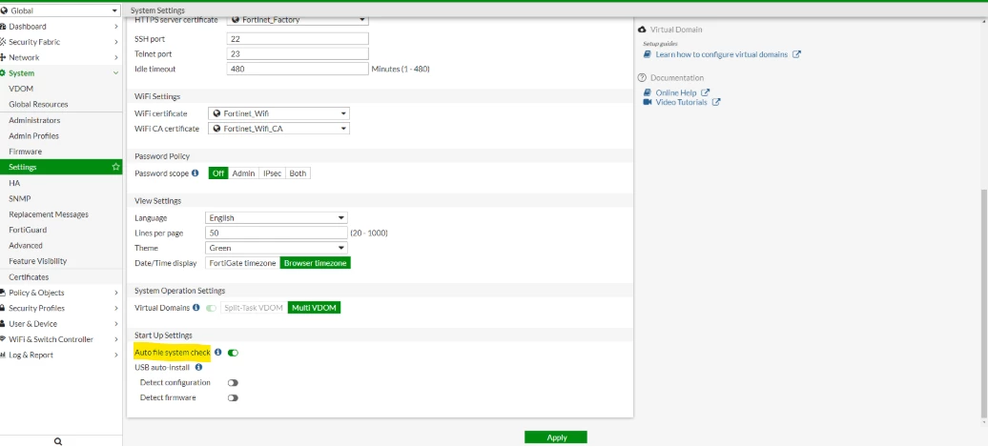Viewport: 988px width, 447px height.
Task: Click external link icon after virtual domains guide
Action: (796, 54)
